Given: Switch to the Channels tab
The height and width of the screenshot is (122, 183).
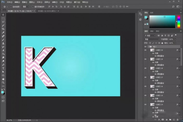Looking at the screenshot, I should [152, 31].
